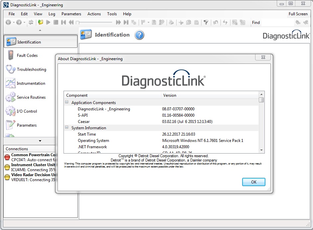Collapse the System Information group
This screenshot has height=230, width=313.
point(67,127)
